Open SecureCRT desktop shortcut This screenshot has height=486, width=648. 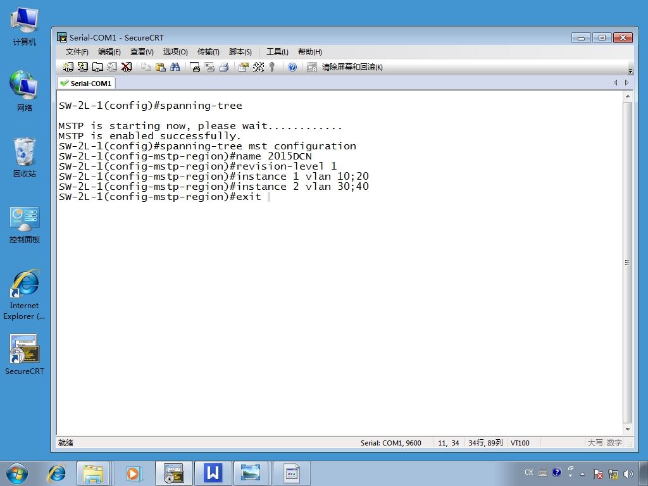tap(25, 354)
